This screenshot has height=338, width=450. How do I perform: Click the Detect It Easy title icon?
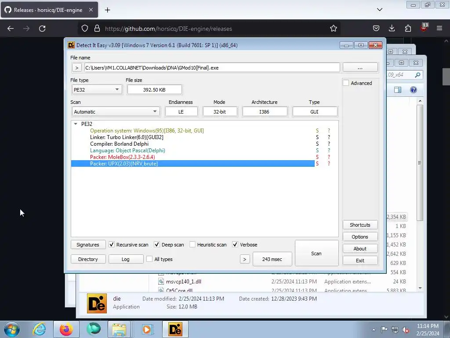(x=71, y=45)
